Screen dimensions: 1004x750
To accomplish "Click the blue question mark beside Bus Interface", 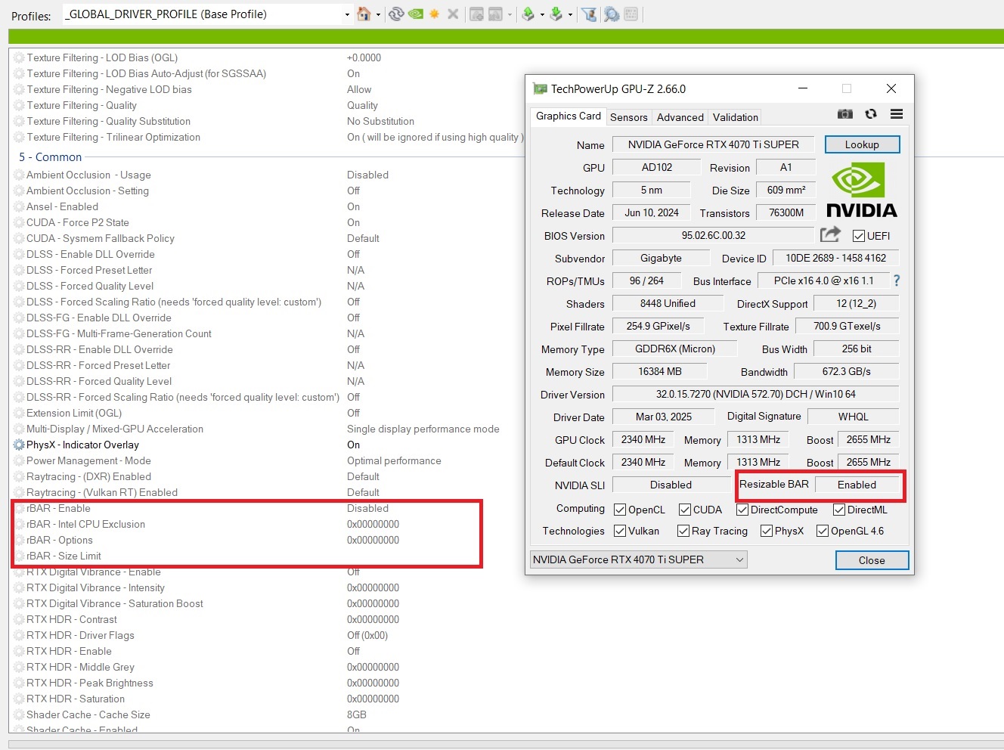I will point(897,280).
